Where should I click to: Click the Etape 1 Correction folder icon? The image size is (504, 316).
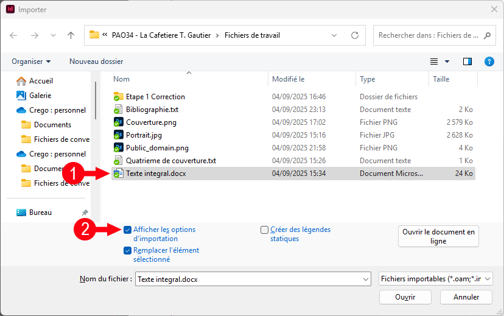[x=119, y=97]
